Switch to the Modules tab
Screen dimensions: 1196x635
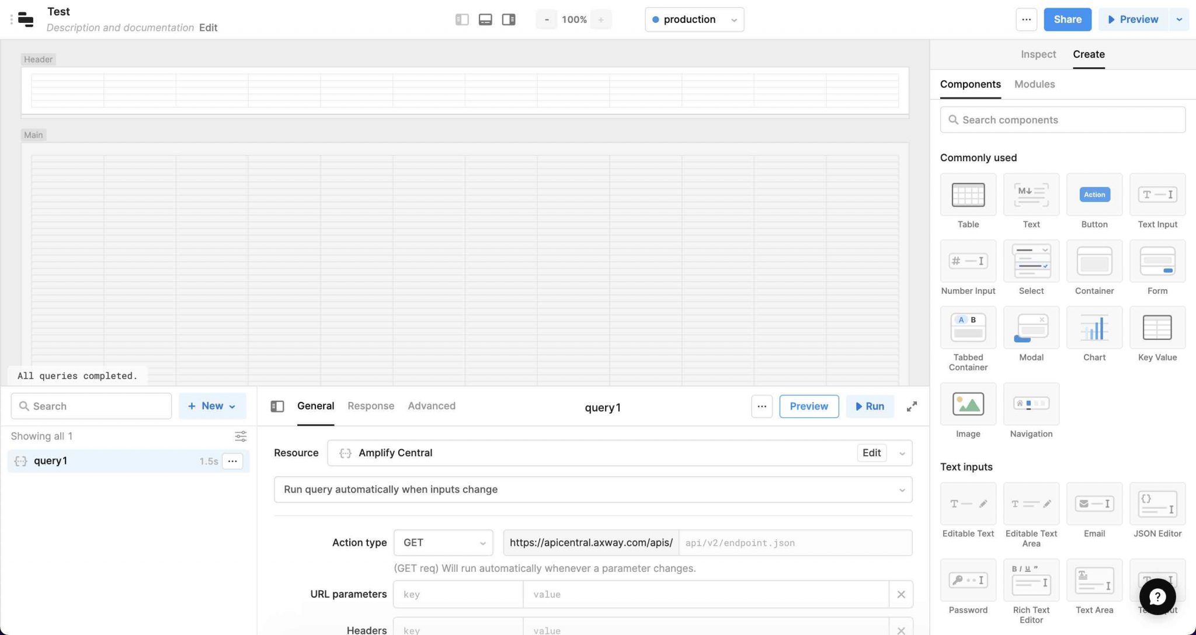coord(1034,84)
